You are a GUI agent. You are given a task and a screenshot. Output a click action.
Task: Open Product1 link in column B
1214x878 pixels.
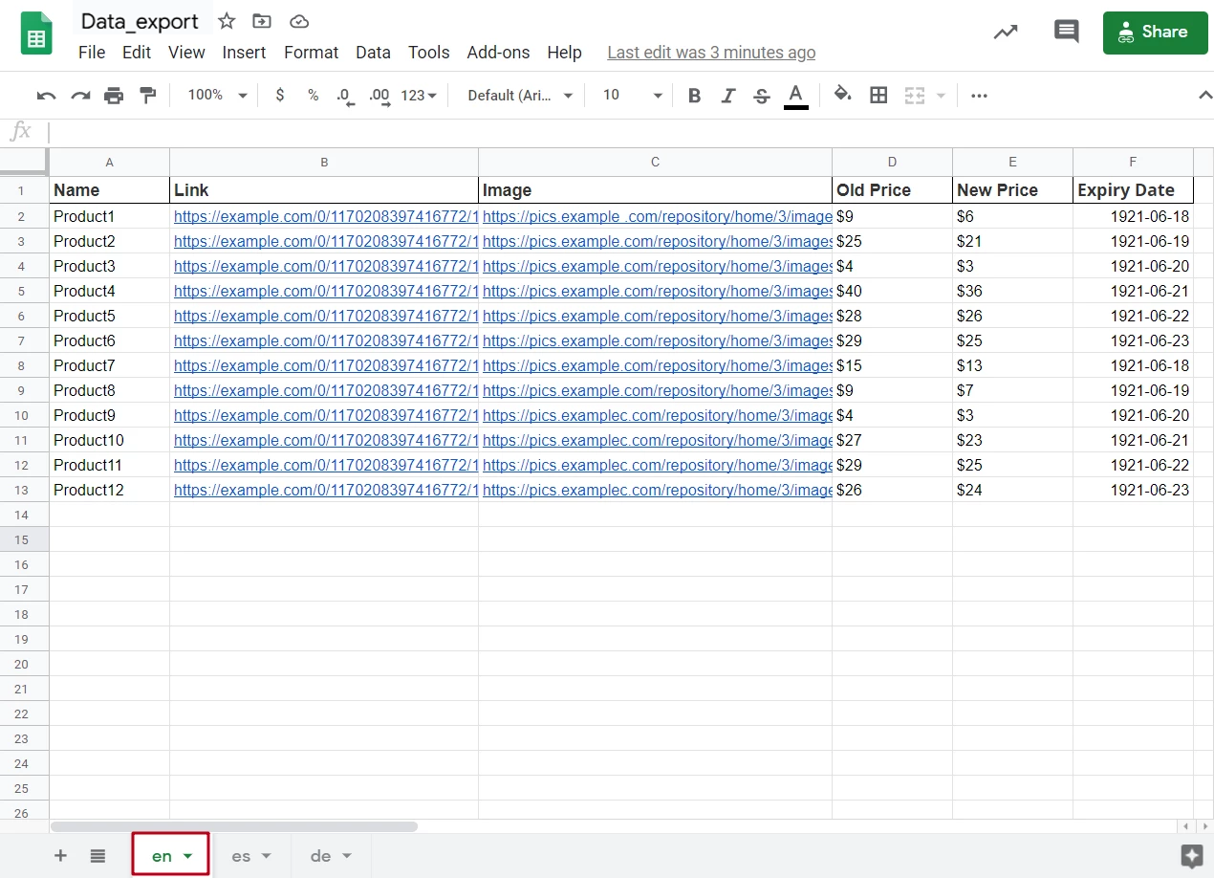click(325, 216)
